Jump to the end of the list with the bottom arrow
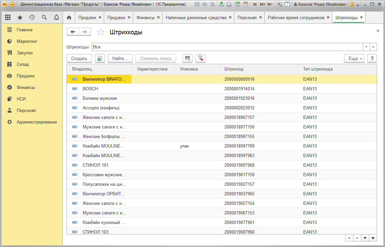This screenshot has width=385, height=247. pos(373,238)
